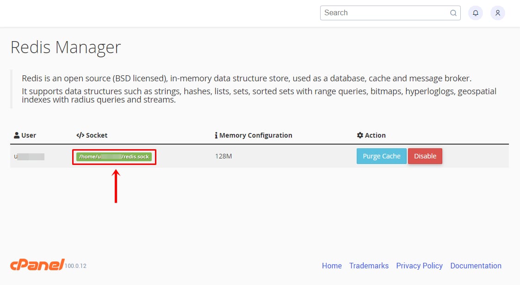520x285 pixels.
Task: Click the Socket column code icon
Action: (80, 135)
